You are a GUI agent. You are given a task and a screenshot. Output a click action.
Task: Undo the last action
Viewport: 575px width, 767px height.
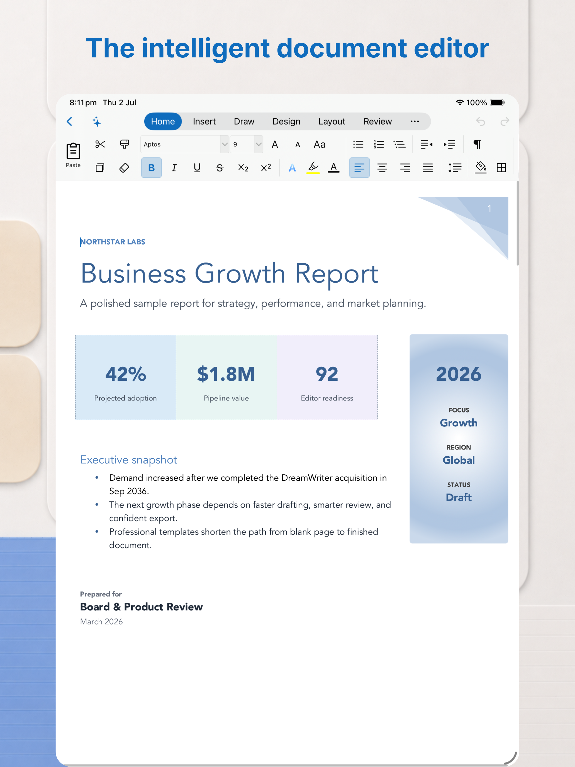(480, 121)
